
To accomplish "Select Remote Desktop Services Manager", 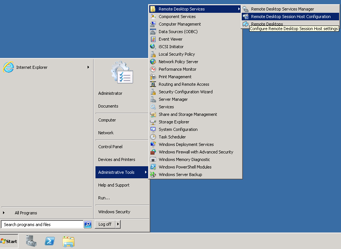I will (290, 9).
